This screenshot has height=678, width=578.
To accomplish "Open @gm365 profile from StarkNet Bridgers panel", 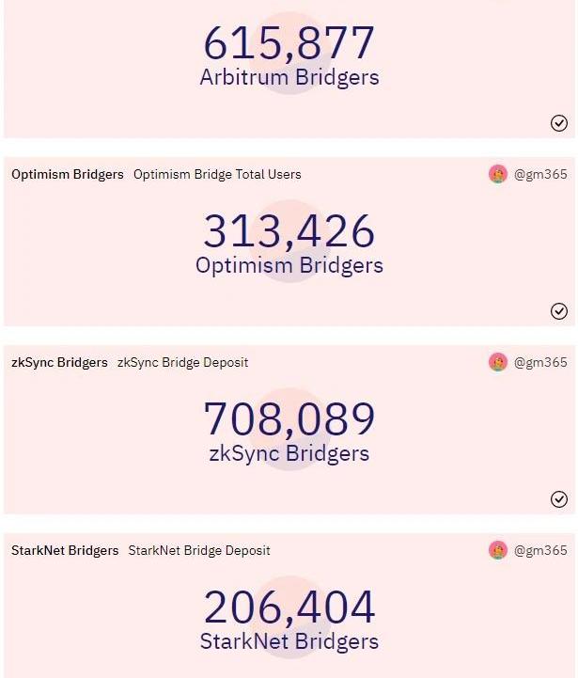I will click(x=540, y=550).
